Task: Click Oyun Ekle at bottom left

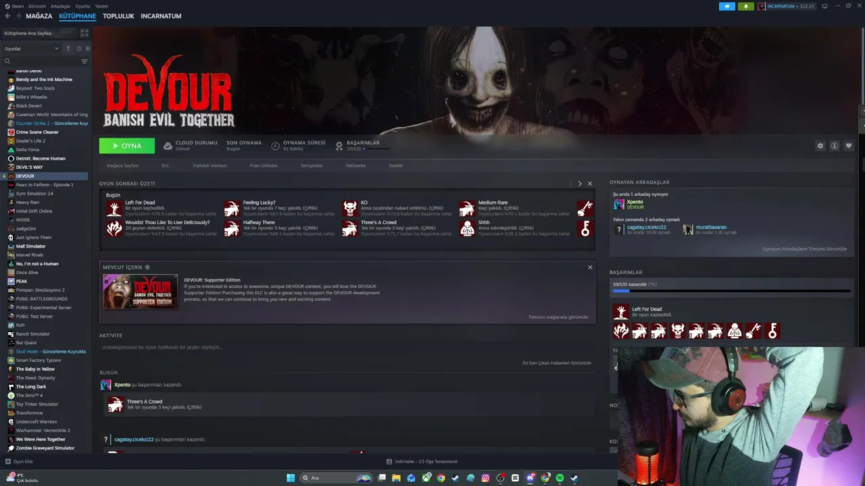Action: coord(19,462)
